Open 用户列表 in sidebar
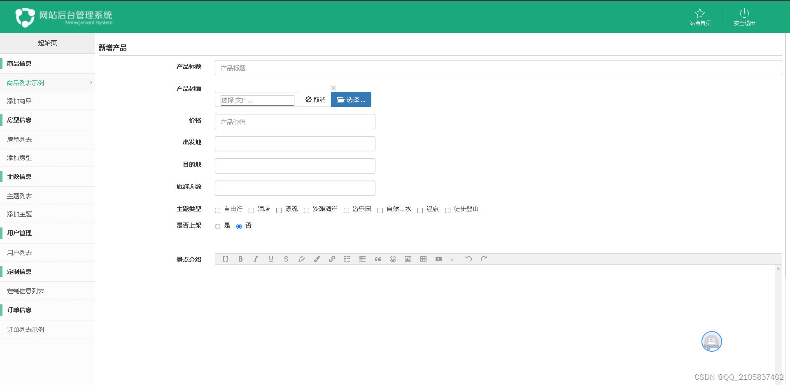The width and height of the screenshot is (790, 385). click(x=47, y=253)
